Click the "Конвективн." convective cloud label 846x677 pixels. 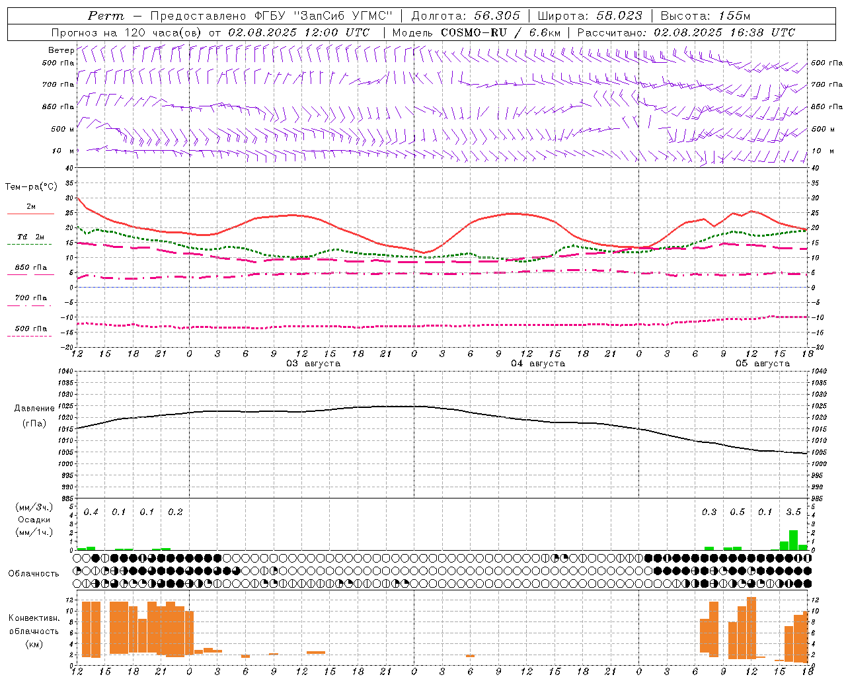coord(34,618)
